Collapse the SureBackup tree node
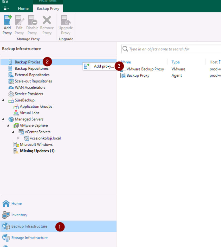 (x=3, y=100)
